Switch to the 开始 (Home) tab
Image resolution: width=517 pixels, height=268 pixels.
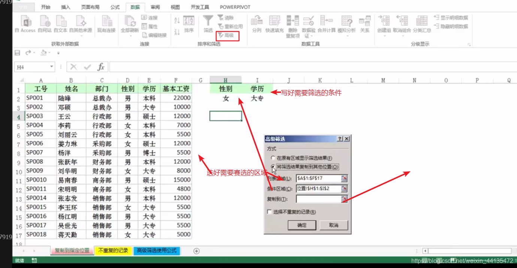pos(46,7)
